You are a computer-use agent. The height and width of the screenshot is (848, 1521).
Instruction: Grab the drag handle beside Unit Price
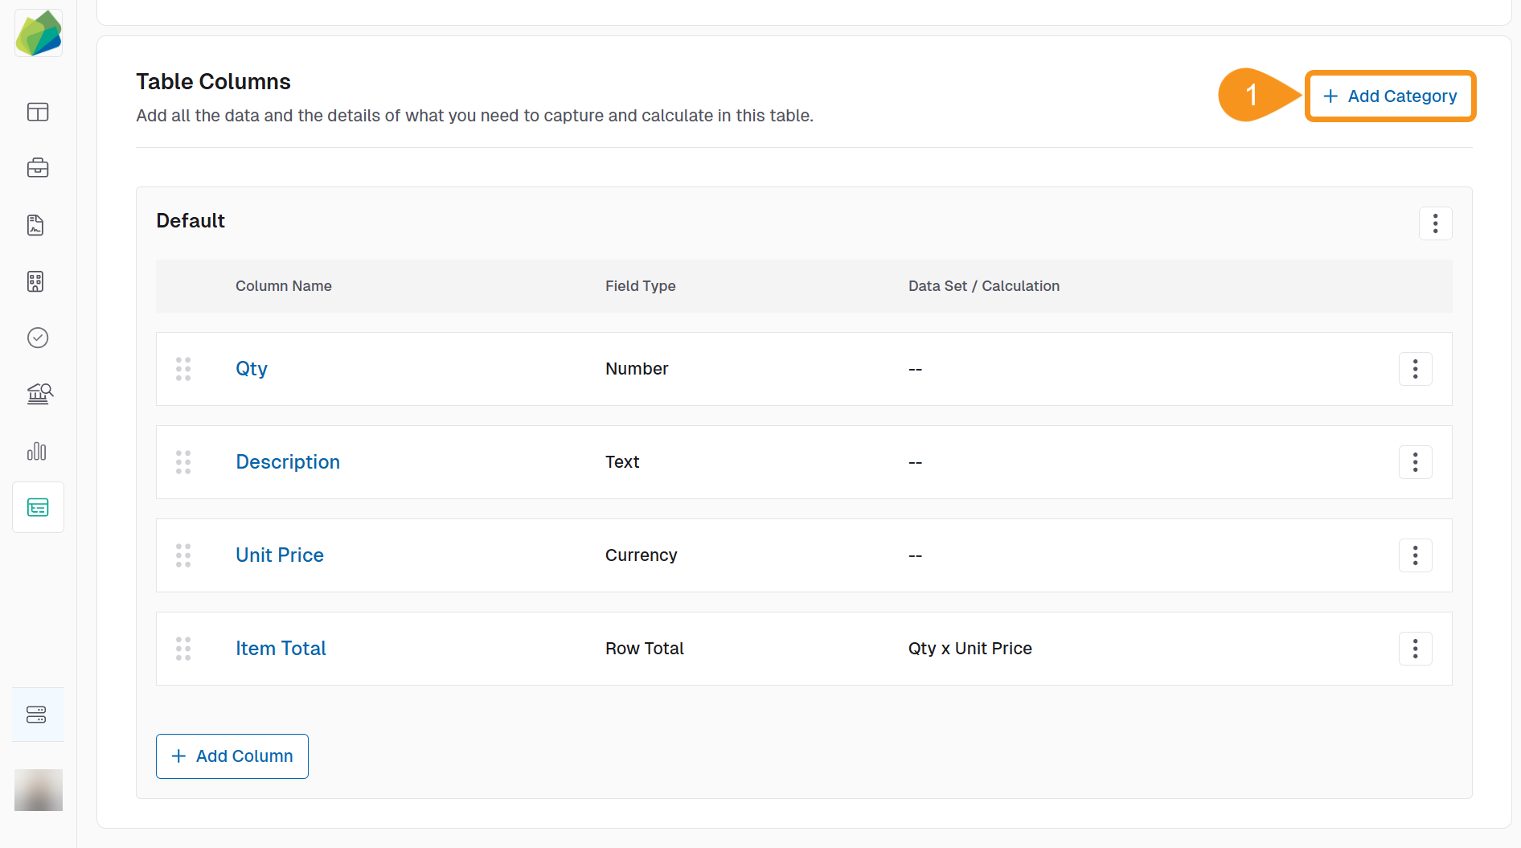(x=182, y=555)
